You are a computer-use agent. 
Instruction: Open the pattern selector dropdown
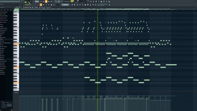[x=65, y=5]
